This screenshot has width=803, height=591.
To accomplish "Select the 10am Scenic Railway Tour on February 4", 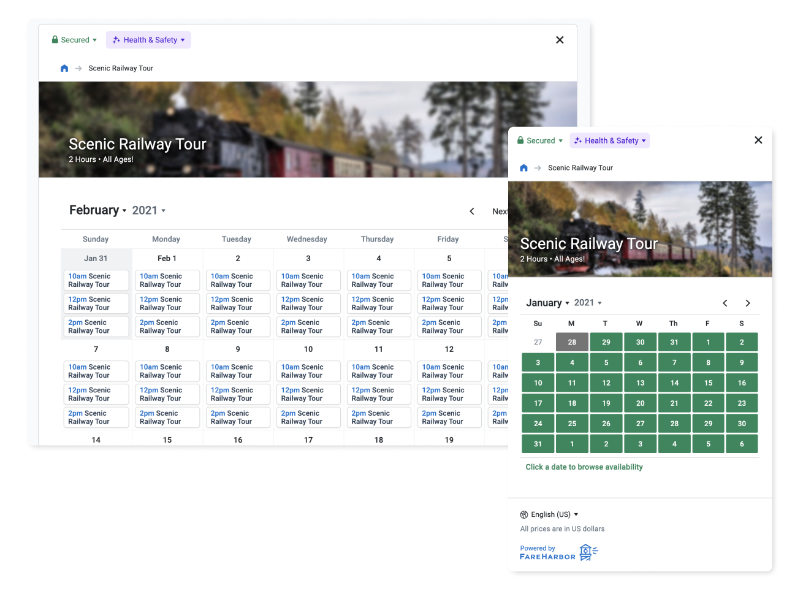I will click(x=379, y=280).
